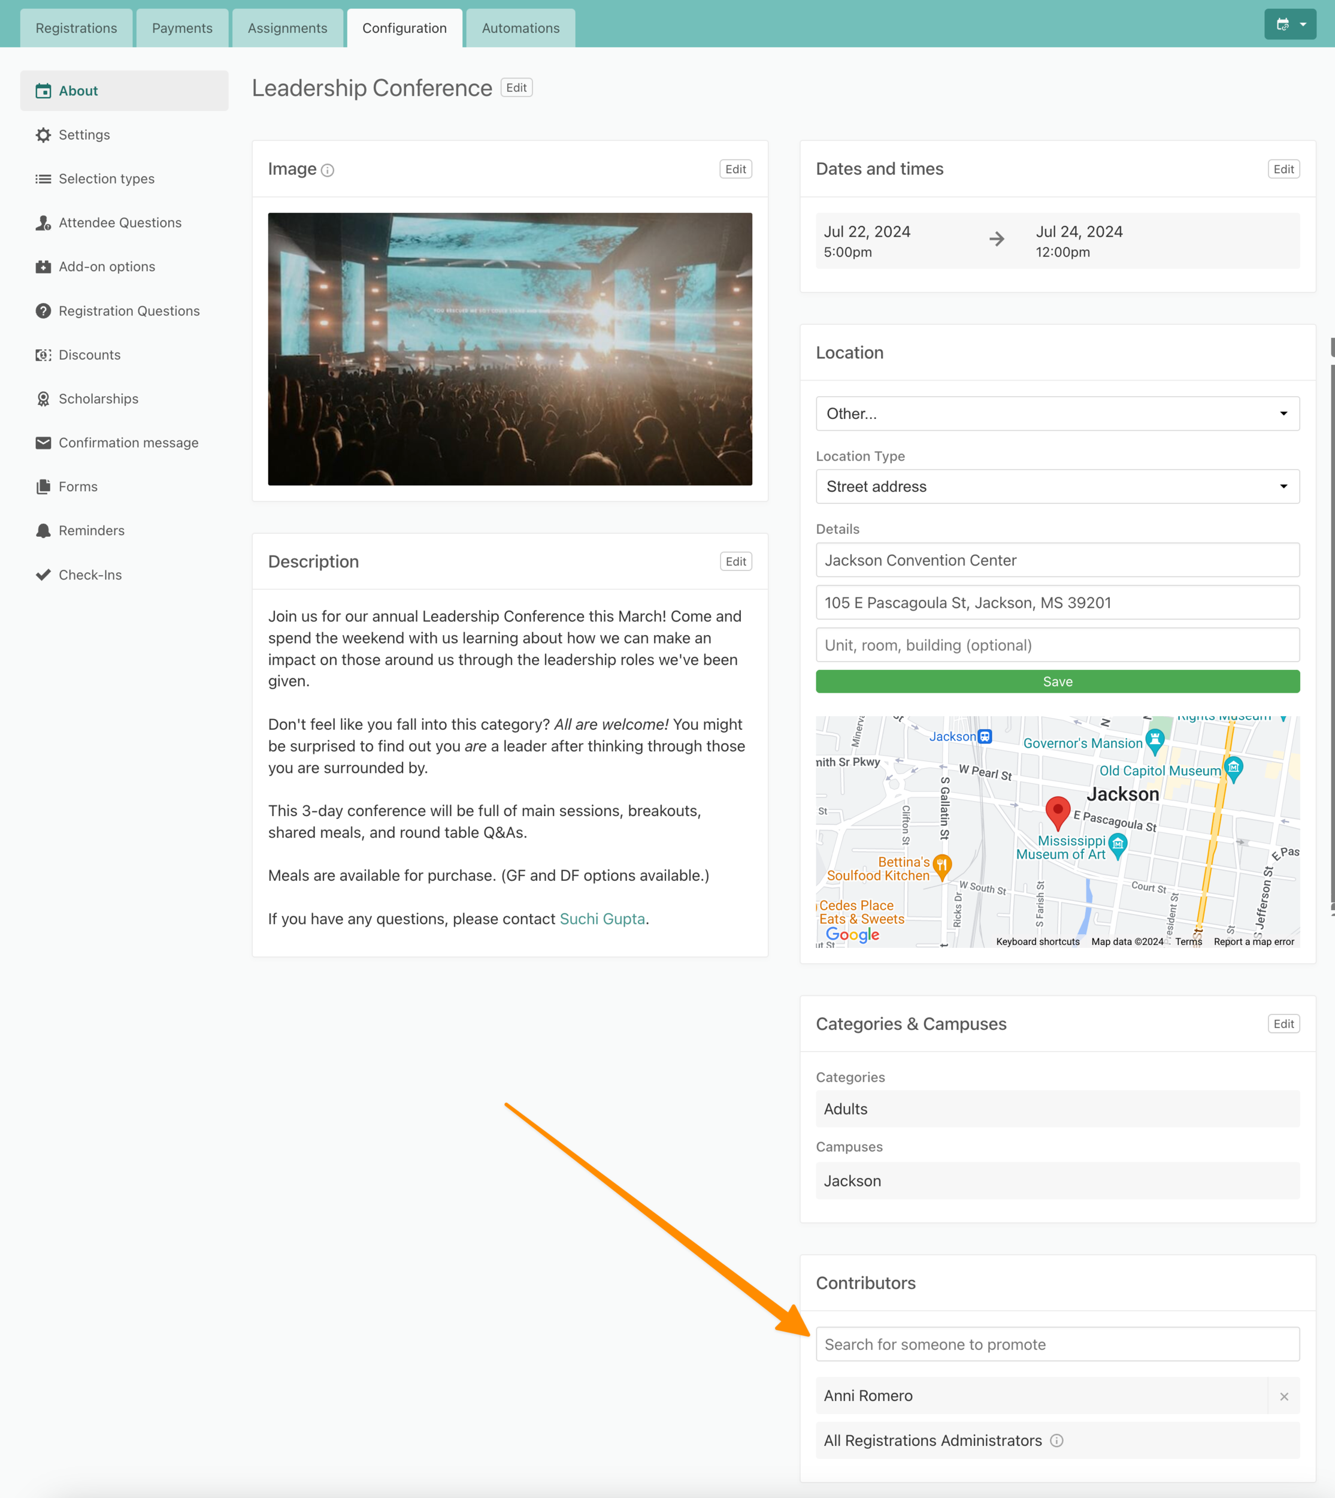Switch to the Automations tab
This screenshot has height=1498, width=1335.
[x=520, y=28]
